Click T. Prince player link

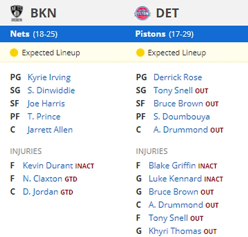(x=44, y=117)
